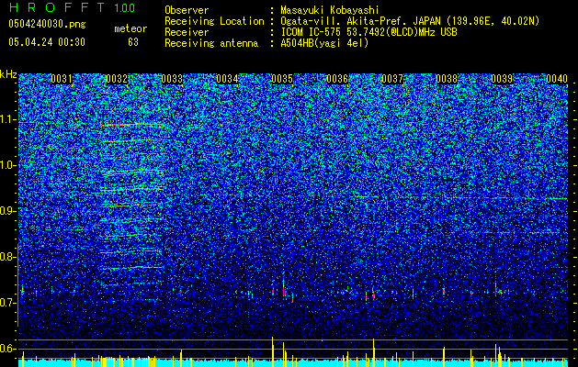Select antenna value A504HB(yagi 4el)
The height and width of the screenshot is (367, 578).
pyautogui.click(x=324, y=43)
